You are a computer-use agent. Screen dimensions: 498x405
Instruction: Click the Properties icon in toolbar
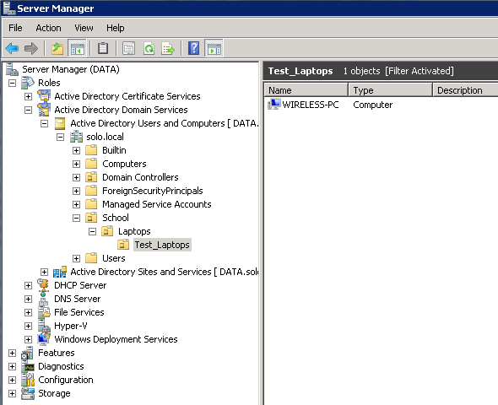tap(128, 49)
